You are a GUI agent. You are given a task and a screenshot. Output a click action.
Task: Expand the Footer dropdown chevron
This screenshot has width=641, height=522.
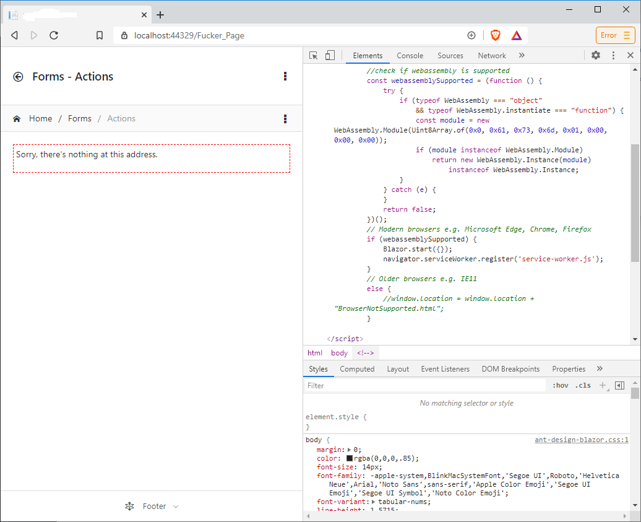pyautogui.click(x=176, y=507)
